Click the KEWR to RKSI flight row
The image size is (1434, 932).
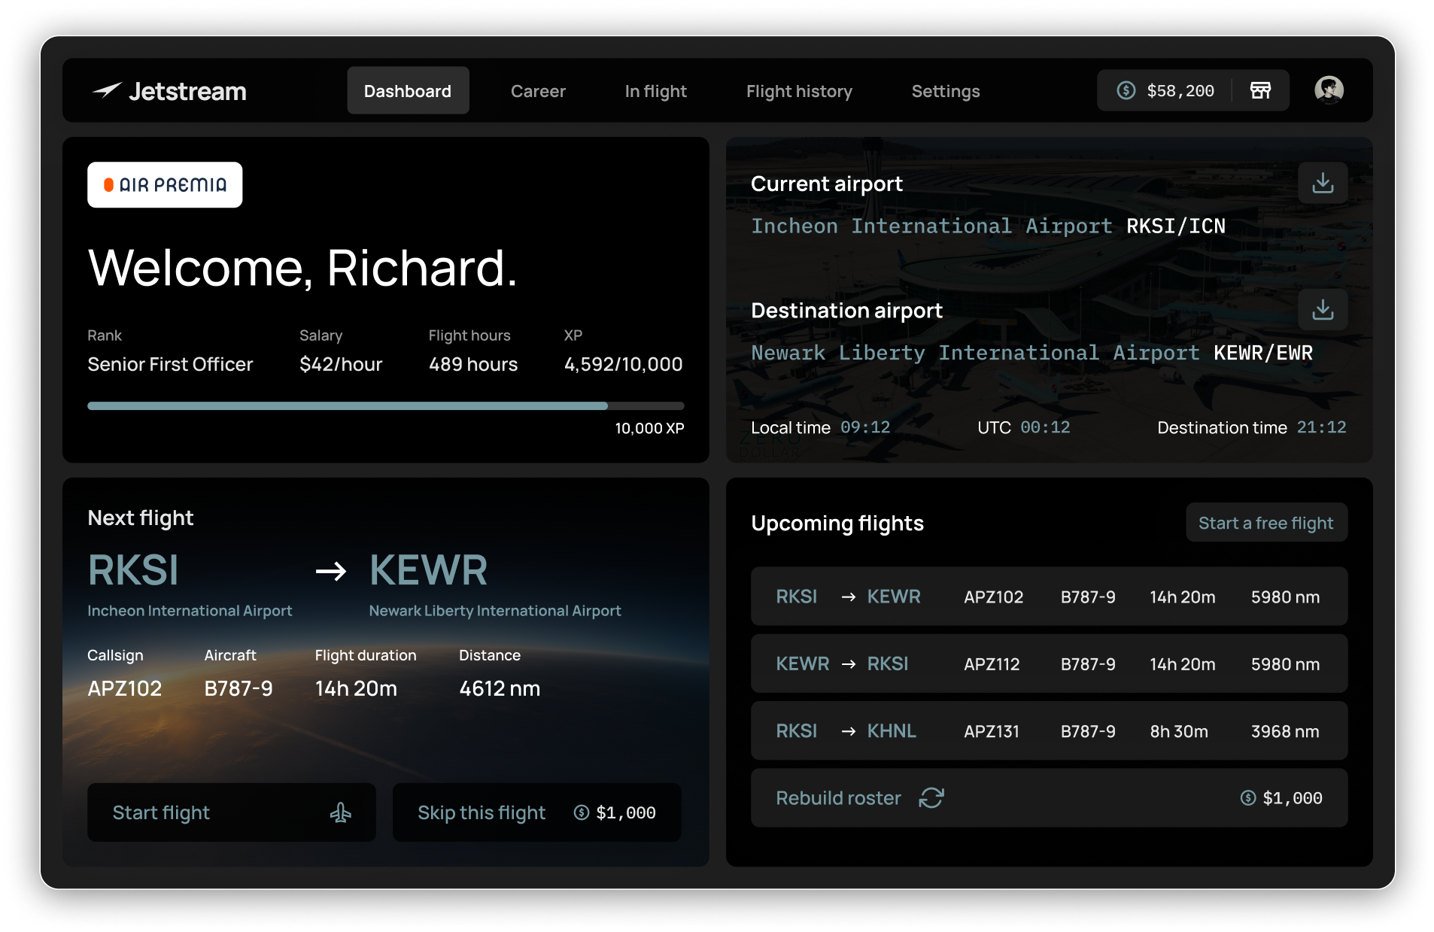[1049, 663]
